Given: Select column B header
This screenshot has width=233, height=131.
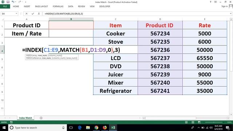Looking at the screenshot, I should click(x=71, y=19).
